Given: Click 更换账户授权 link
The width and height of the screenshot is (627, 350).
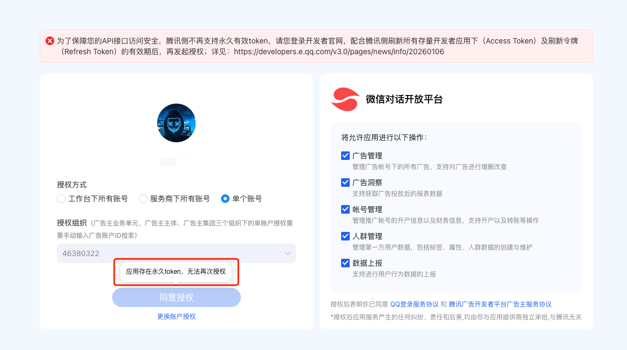Looking at the screenshot, I should pos(176,316).
